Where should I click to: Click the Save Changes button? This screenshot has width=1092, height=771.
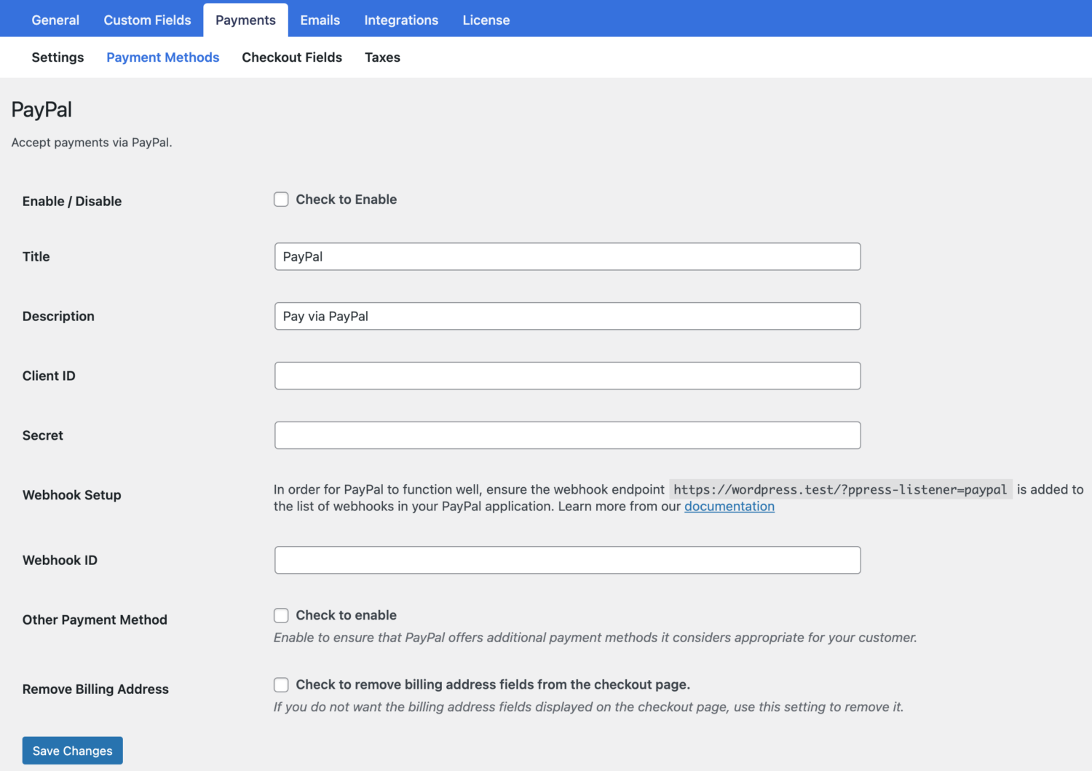tap(72, 751)
